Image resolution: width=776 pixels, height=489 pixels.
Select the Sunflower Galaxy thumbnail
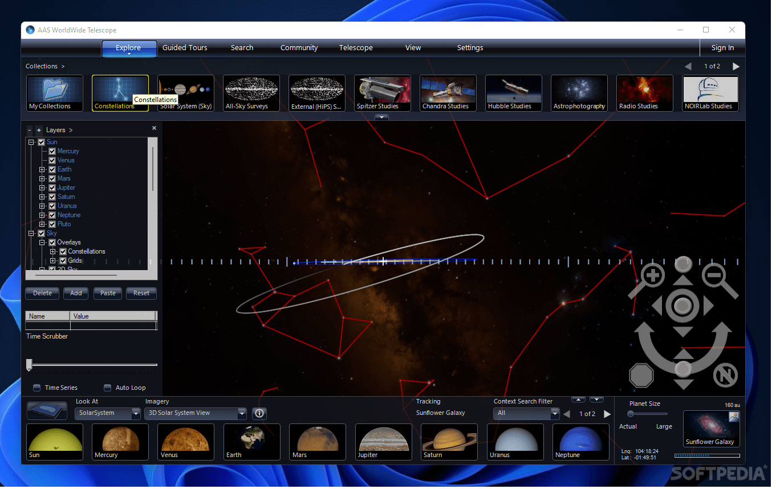(x=711, y=429)
